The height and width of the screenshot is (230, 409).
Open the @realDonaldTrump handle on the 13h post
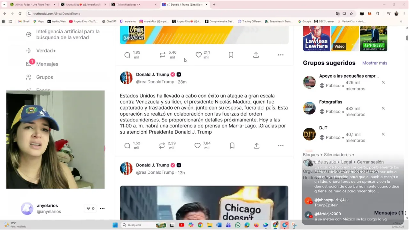click(155, 172)
